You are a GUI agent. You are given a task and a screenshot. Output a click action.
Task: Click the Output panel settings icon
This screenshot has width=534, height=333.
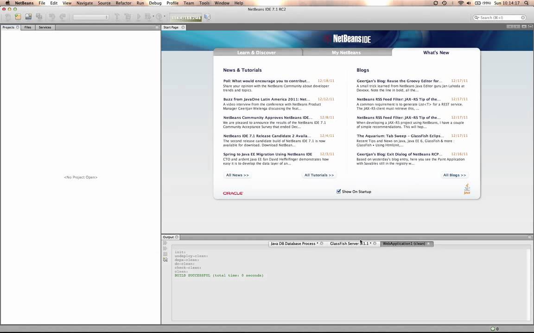click(165, 259)
